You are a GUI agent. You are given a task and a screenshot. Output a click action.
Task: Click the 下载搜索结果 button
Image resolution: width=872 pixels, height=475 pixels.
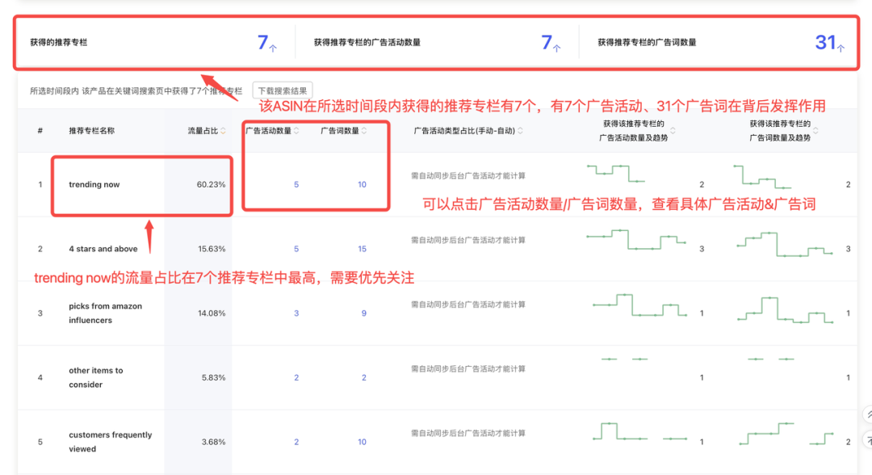pyautogui.click(x=284, y=90)
